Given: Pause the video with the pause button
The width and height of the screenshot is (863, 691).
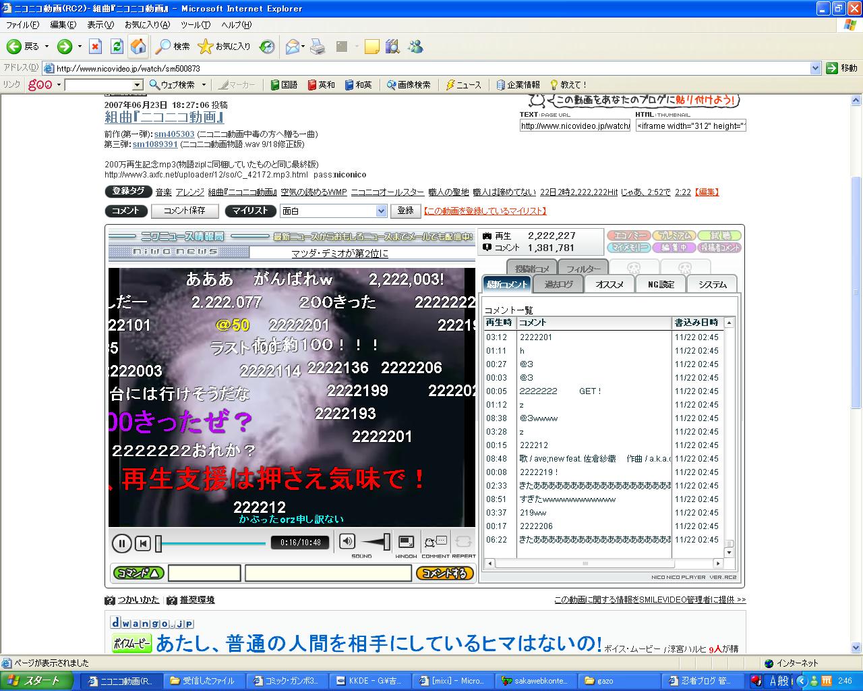Looking at the screenshot, I should [122, 543].
